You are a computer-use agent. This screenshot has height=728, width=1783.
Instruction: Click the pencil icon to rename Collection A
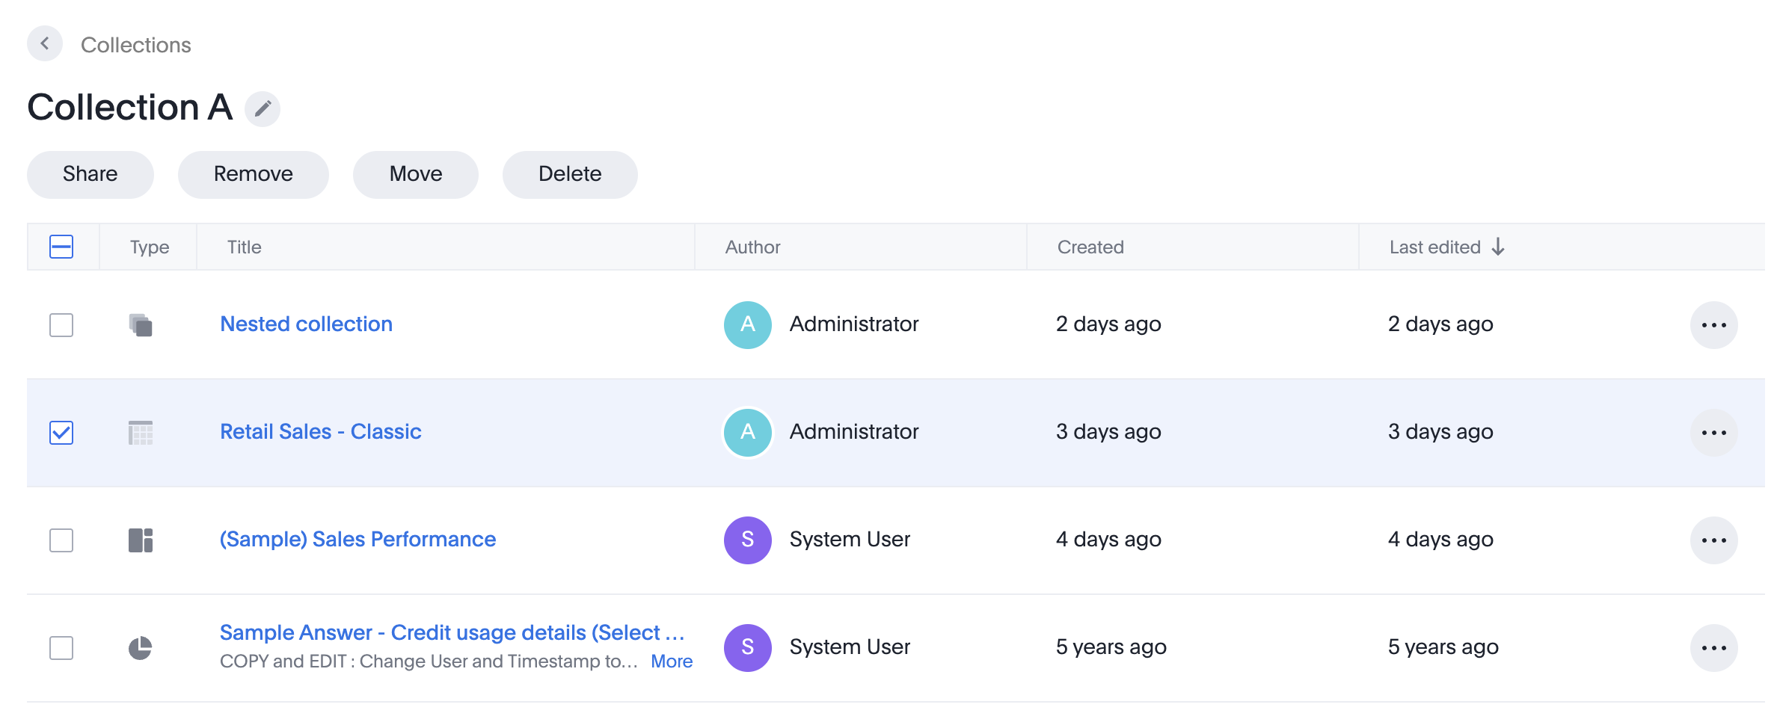click(x=263, y=109)
